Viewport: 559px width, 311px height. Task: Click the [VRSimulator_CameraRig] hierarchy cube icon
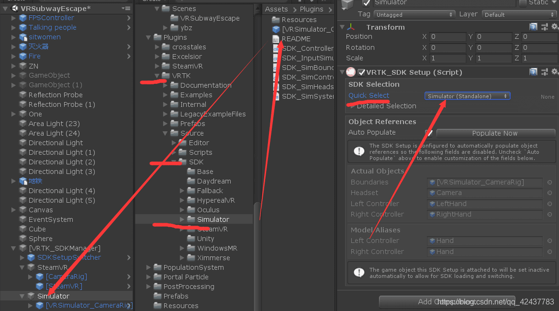[40, 306]
